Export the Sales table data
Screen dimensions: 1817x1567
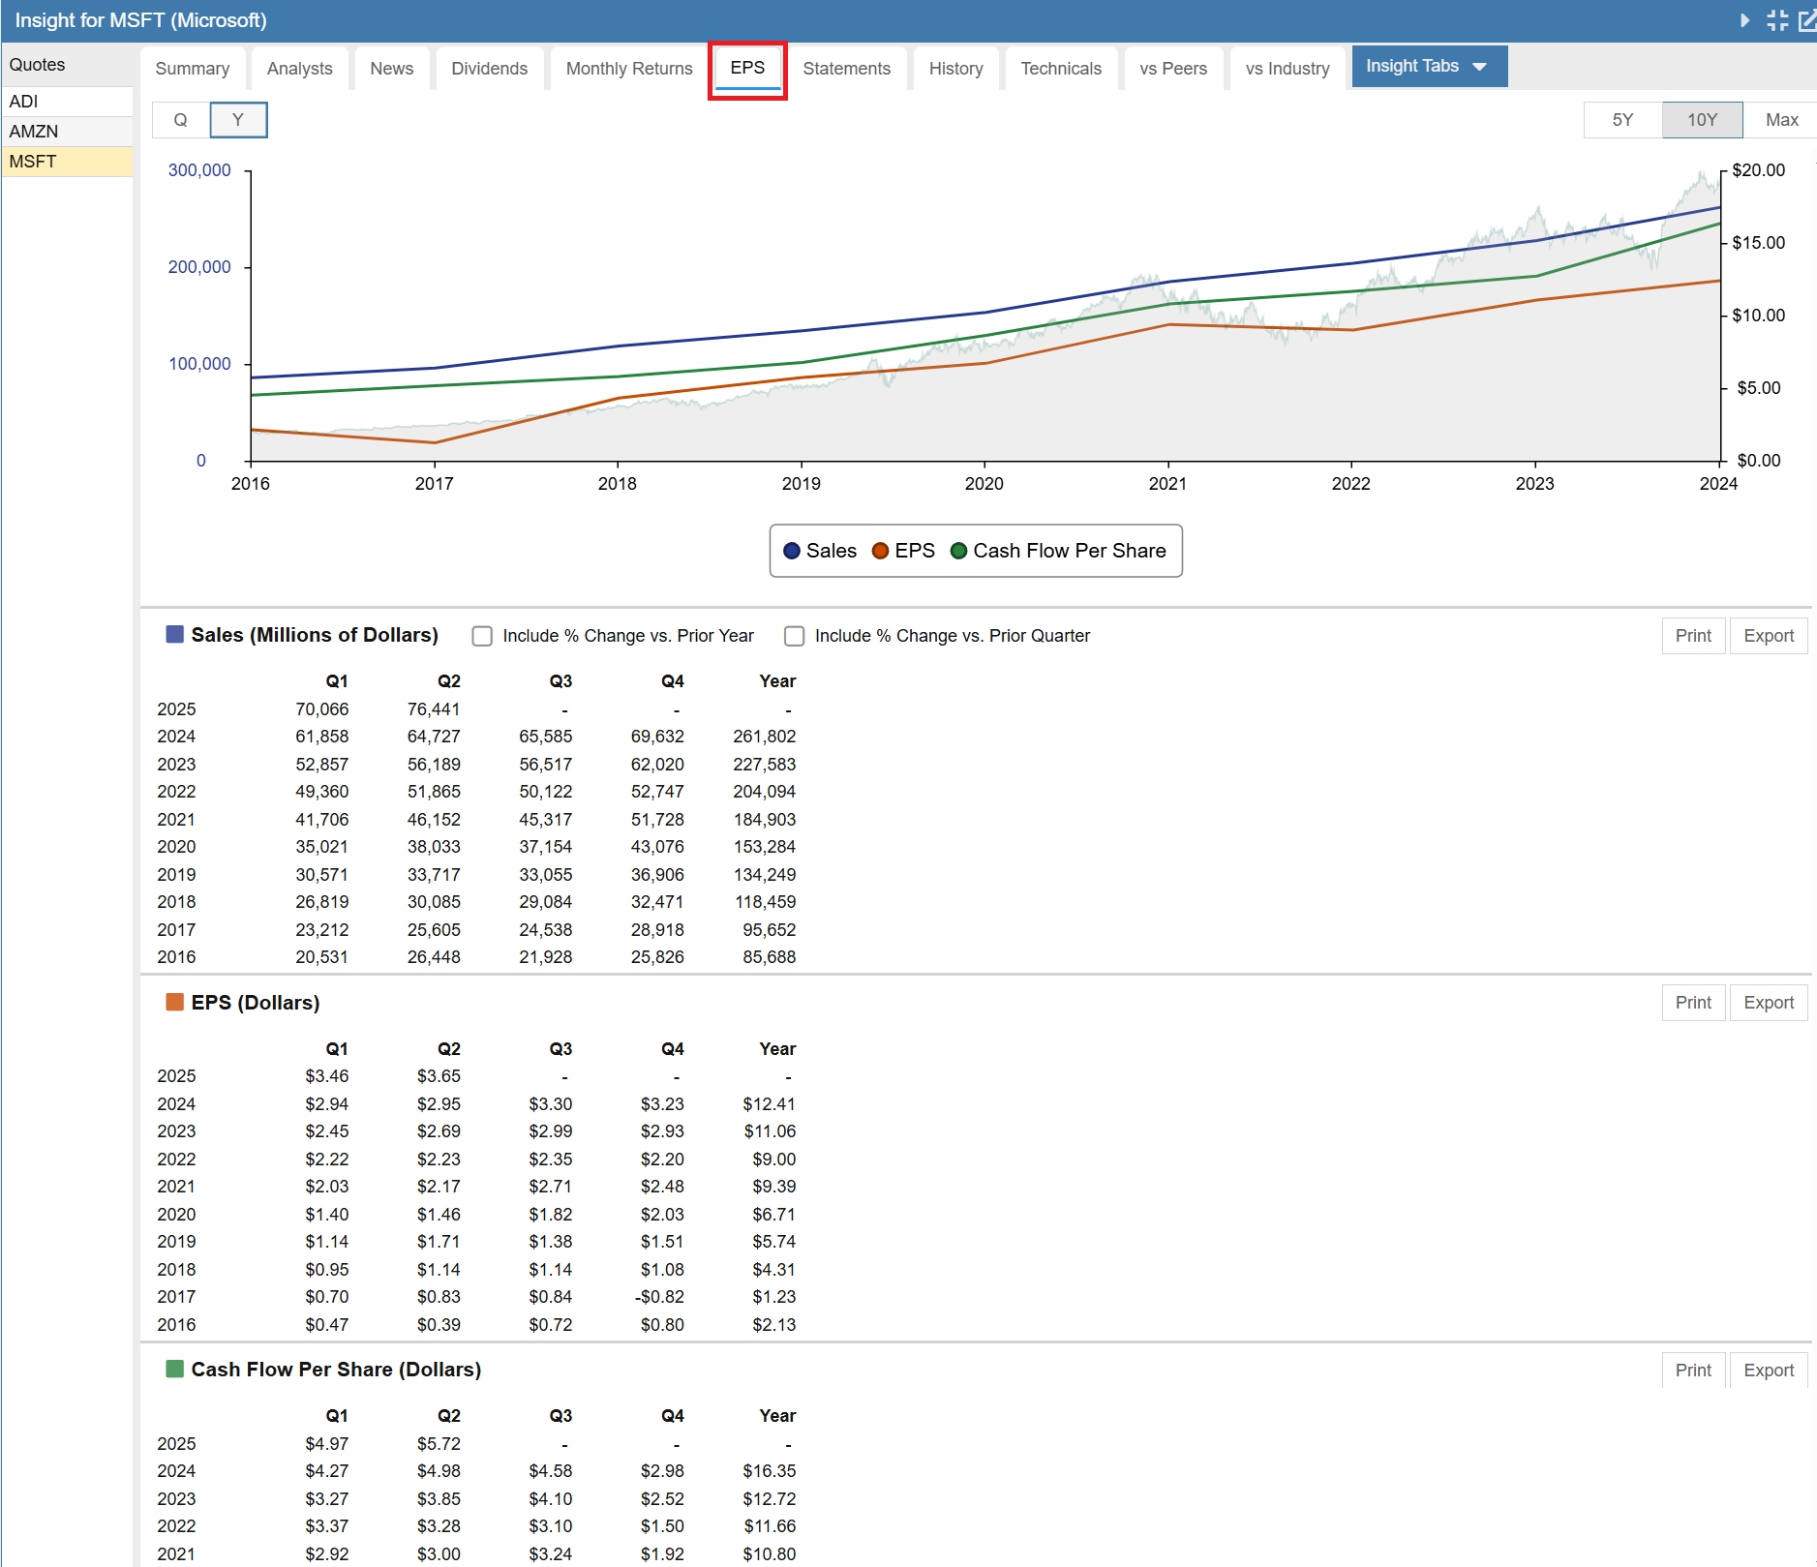[x=1768, y=636]
